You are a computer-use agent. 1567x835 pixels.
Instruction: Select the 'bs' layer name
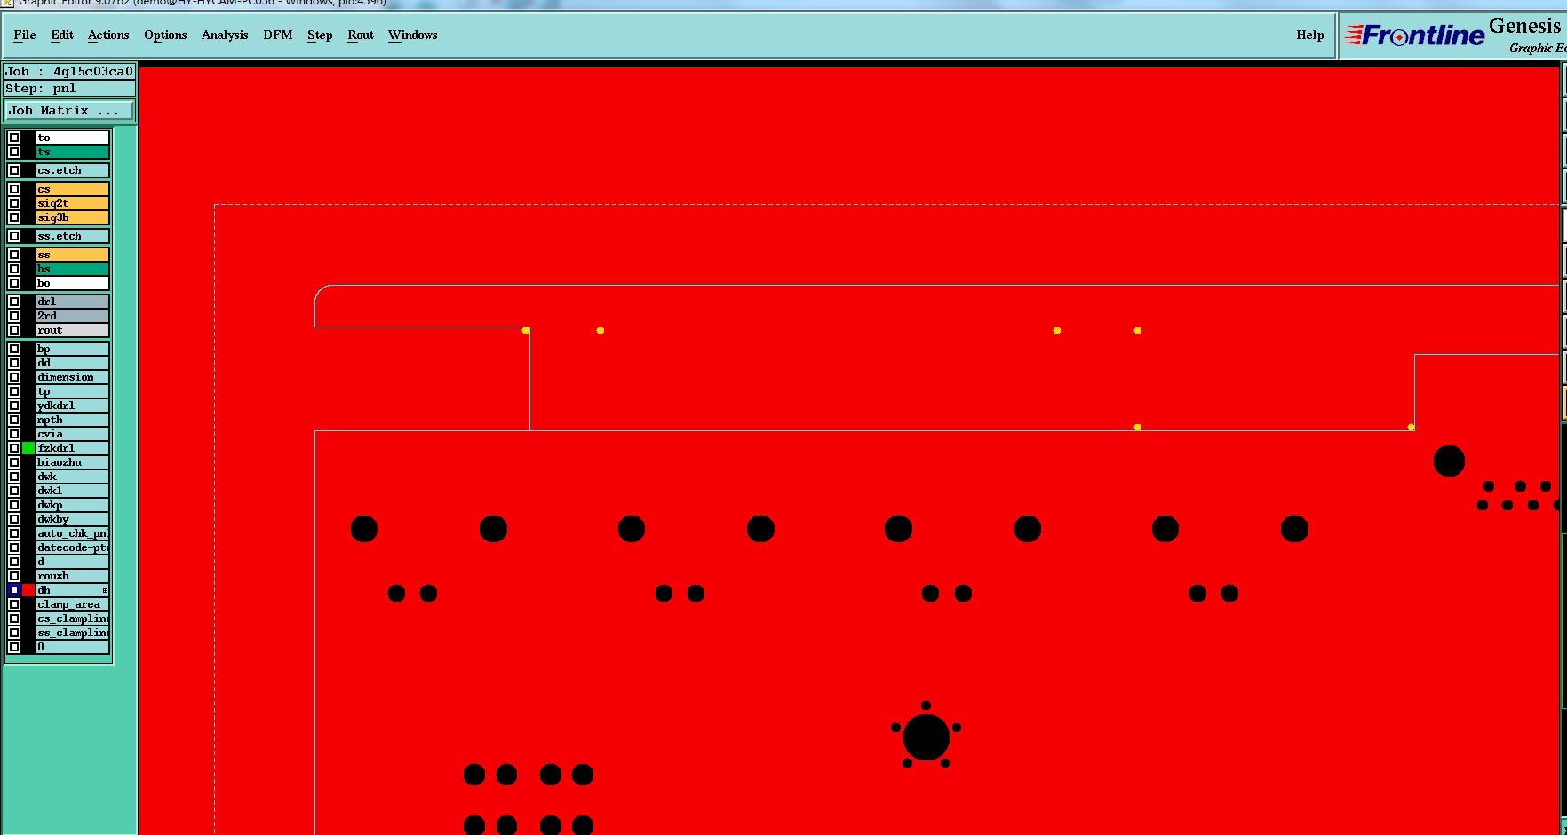[72, 269]
